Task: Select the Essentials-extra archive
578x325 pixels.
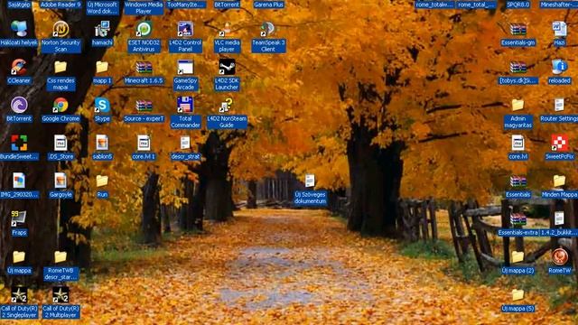Action: 517,219
